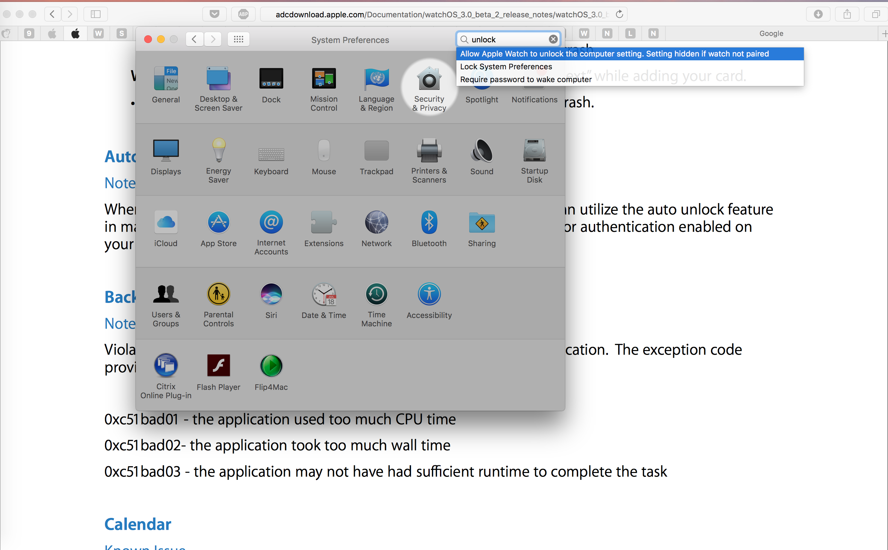The height and width of the screenshot is (550, 888).
Task: Open Parental Controls preferences
Action: pyautogui.click(x=218, y=305)
